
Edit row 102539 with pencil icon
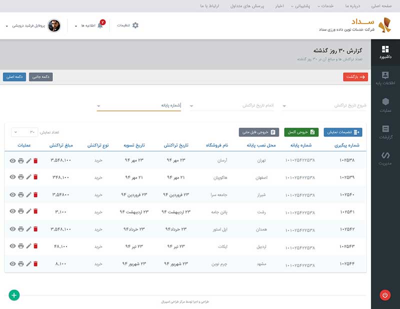point(28,177)
